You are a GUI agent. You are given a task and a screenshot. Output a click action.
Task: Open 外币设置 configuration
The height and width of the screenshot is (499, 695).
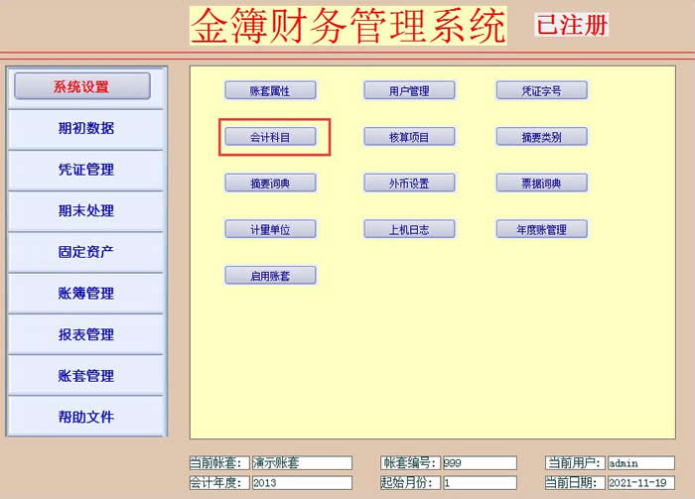coord(409,184)
